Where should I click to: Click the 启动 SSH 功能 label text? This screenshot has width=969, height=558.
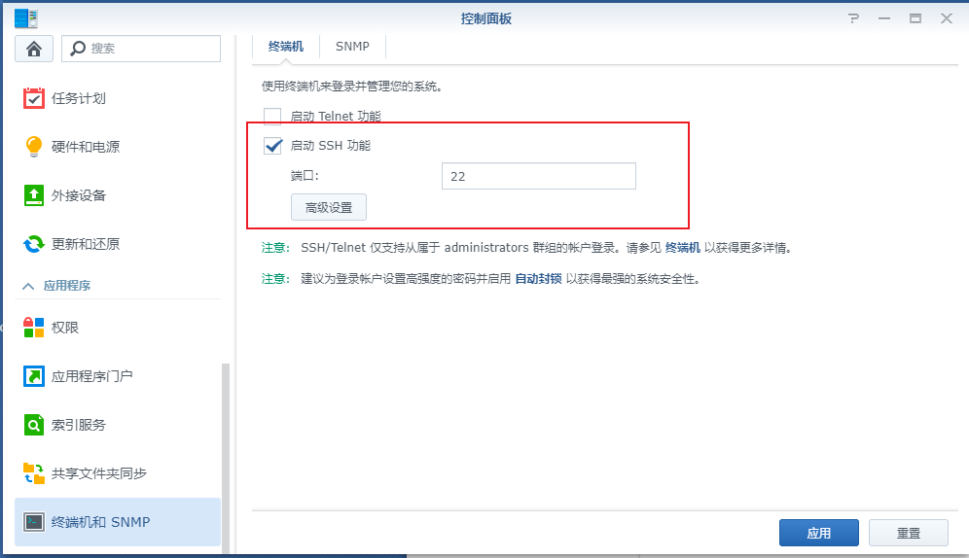click(x=331, y=146)
